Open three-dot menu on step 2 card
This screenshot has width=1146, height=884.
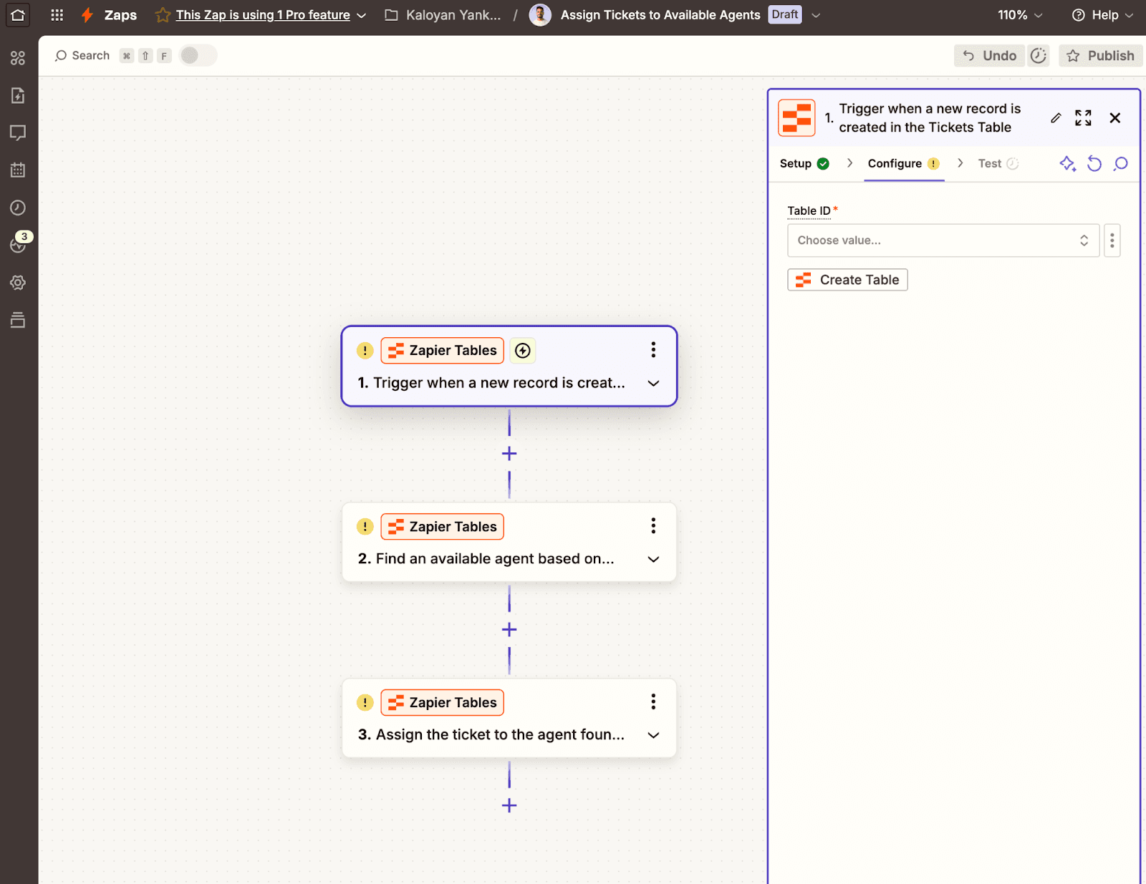tap(653, 526)
